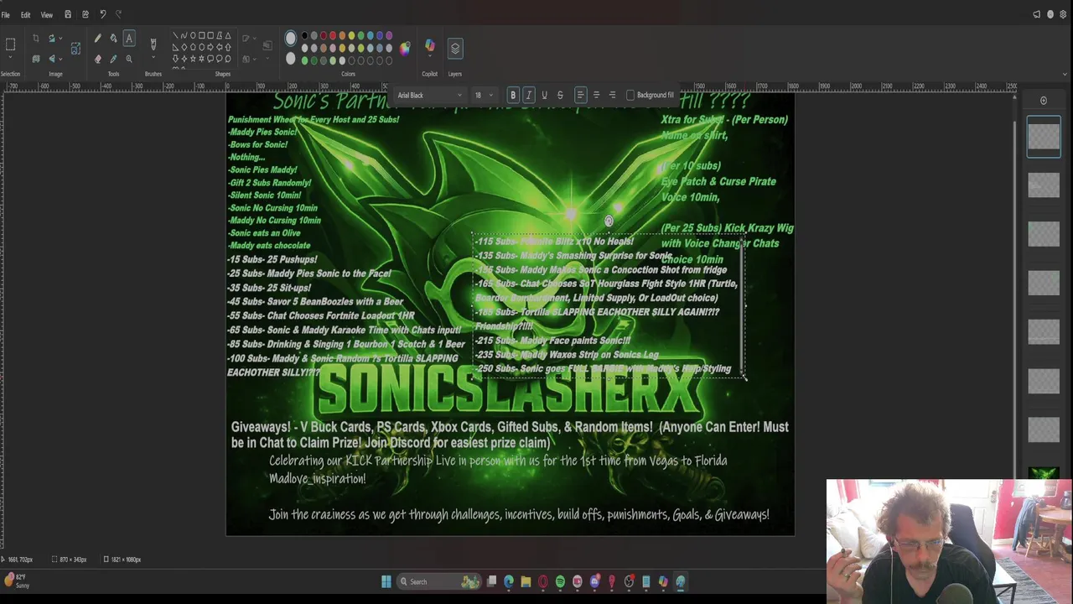Screen dimensions: 1073x604
Task: Open Microsoft Edge from the taskbar
Action: click(x=509, y=581)
